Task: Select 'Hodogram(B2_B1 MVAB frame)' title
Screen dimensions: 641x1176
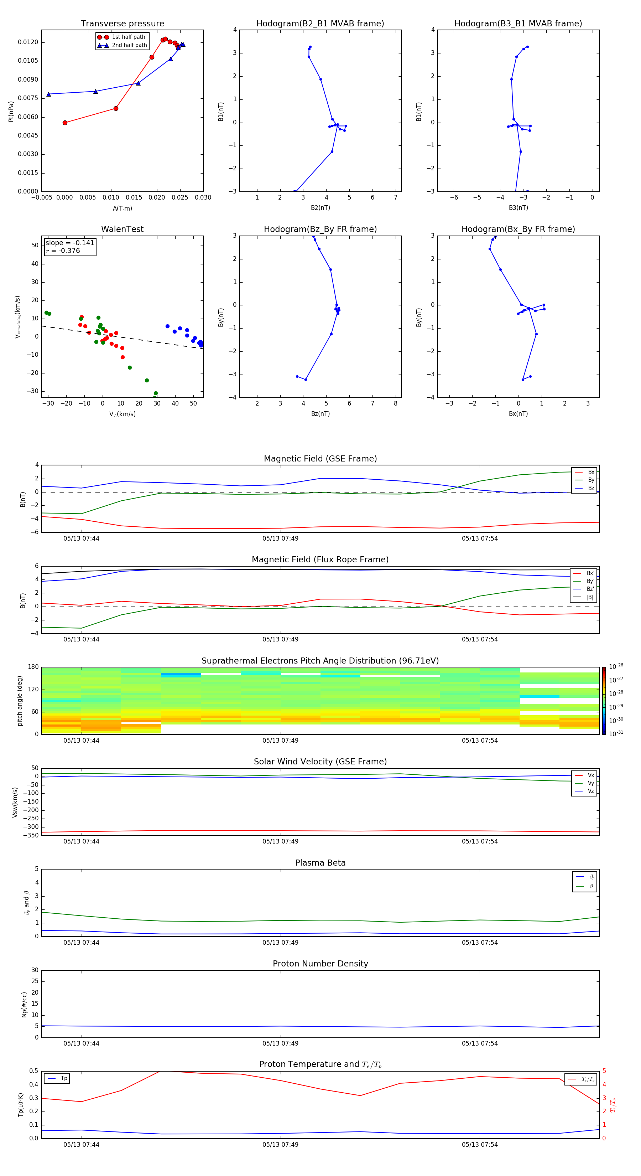Action: tap(320, 24)
